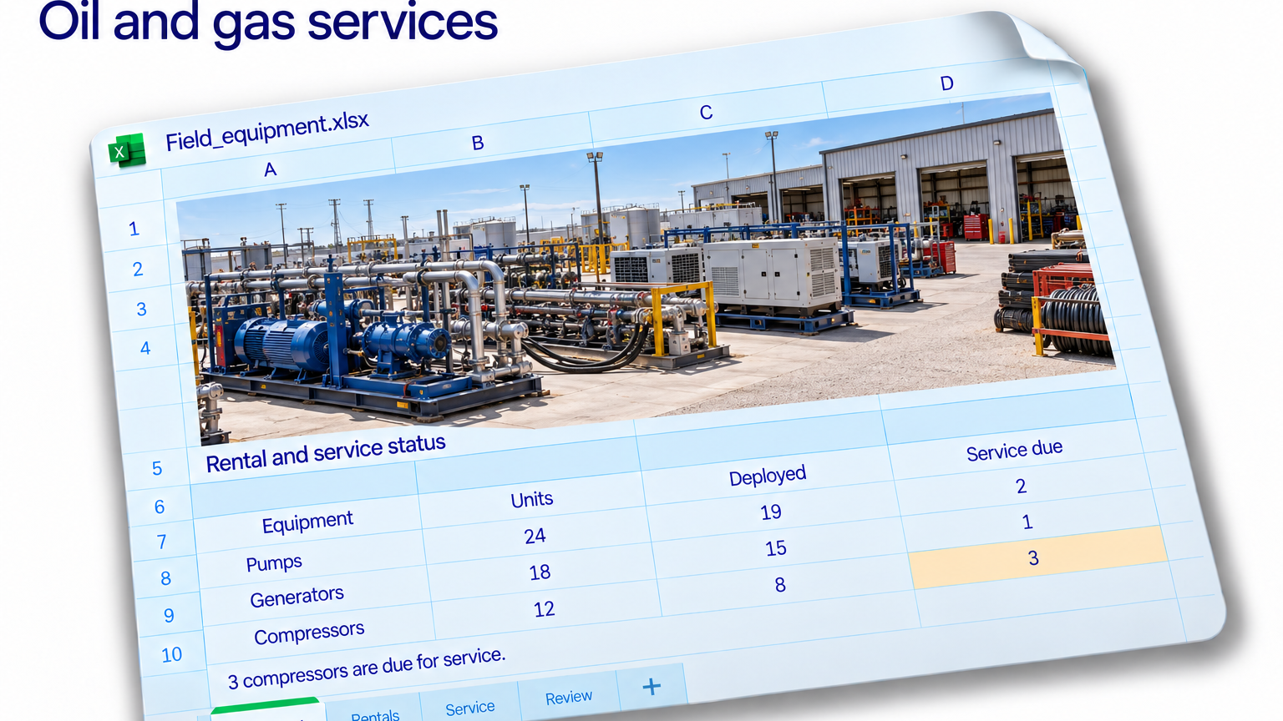This screenshot has width=1283, height=721.
Task: Select row 7 header
Action: [x=162, y=542]
